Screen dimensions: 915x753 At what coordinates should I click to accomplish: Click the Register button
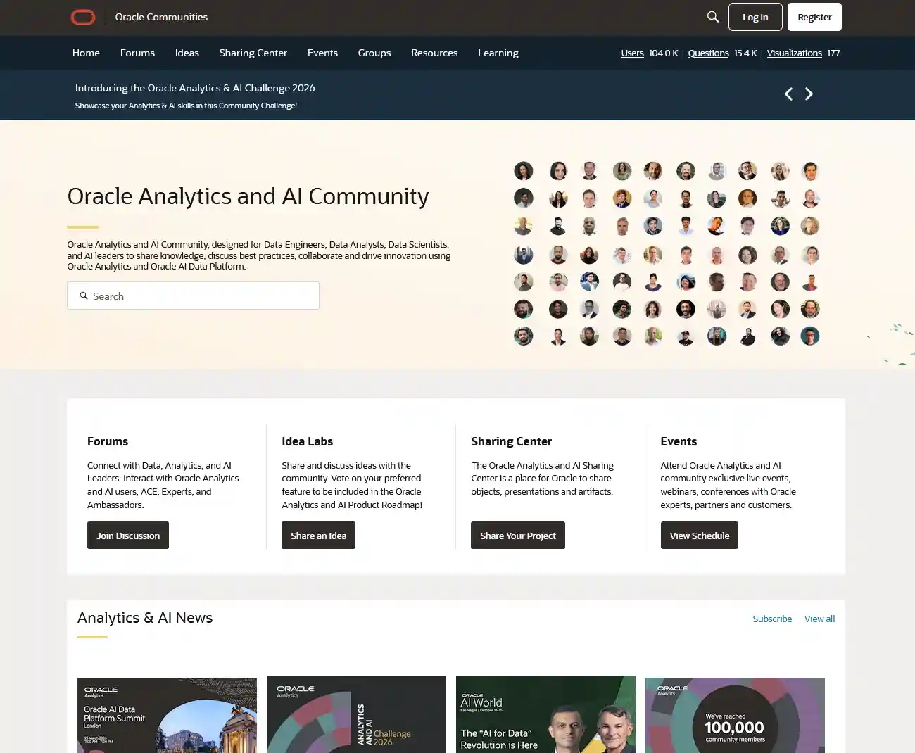point(814,17)
